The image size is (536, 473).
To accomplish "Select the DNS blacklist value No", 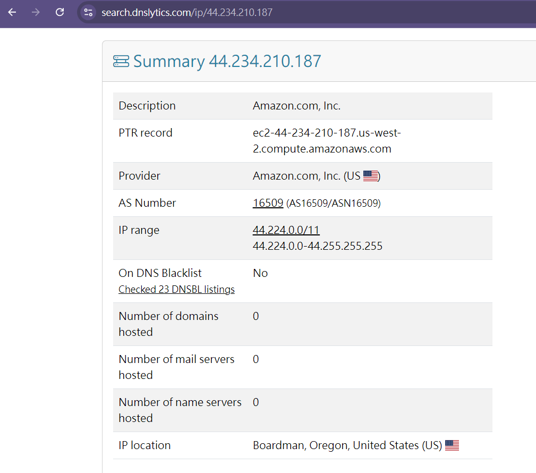I will 260,273.
